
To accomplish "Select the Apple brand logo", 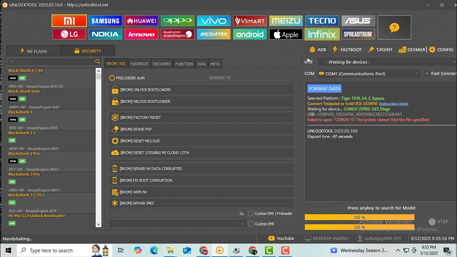I will [x=286, y=34].
